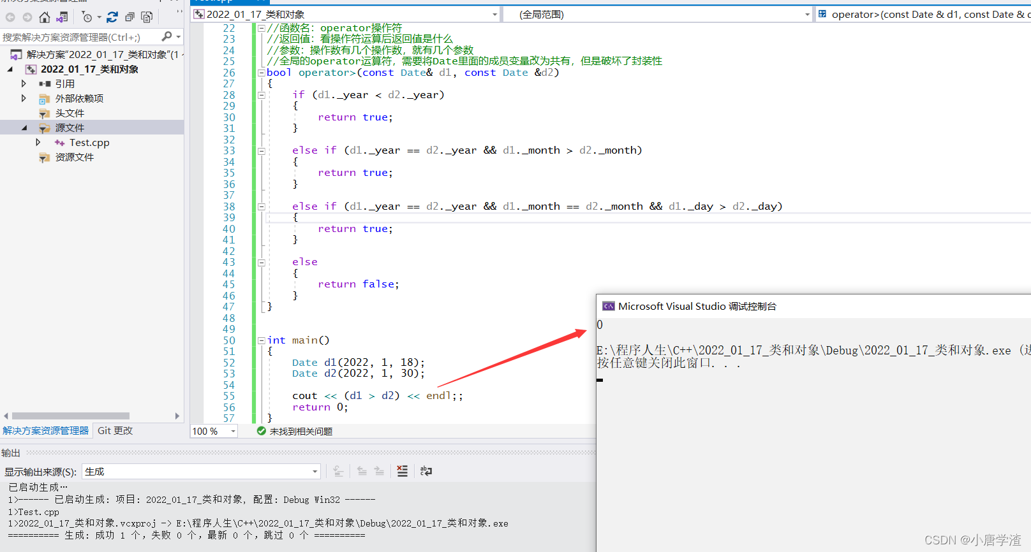Image resolution: width=1031 pixels, height=552 pixels.
Task: Collapse the 2022_01_17_类和对象 project node
Action: click(10, 69)
